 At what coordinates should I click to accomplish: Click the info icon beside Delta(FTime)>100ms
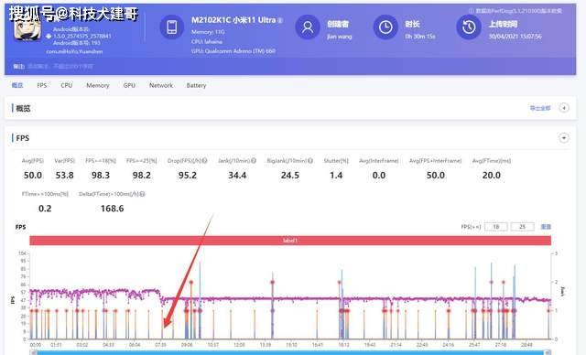coord(143,194)
